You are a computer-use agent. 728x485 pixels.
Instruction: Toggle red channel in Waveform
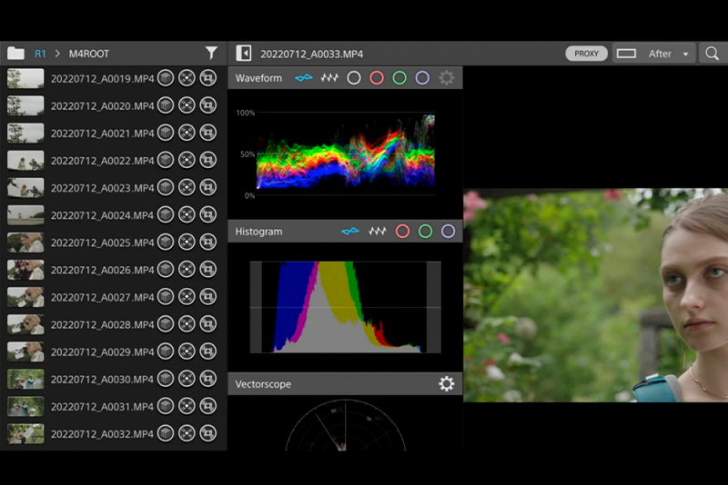(377, 78)
